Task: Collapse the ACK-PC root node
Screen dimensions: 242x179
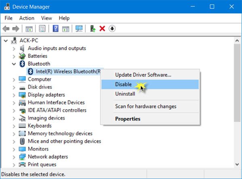Action: click(6, 41)
